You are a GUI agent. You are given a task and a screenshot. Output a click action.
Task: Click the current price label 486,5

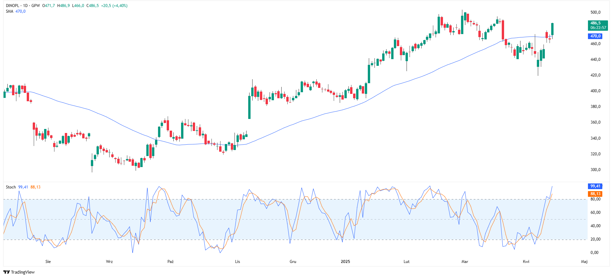pyautogui.click(x=598, y=25)
